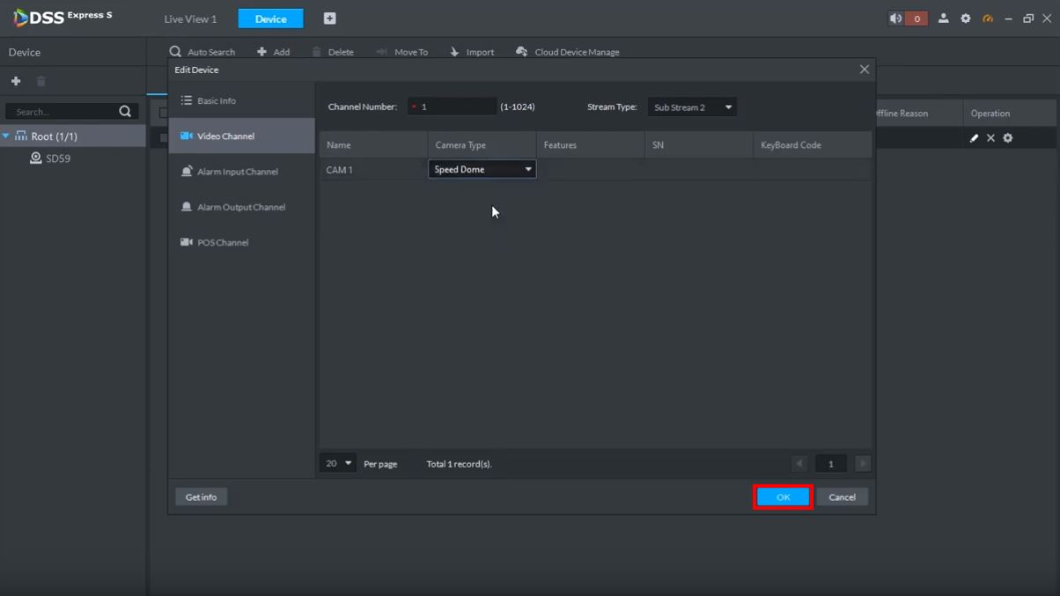Open the Alarm Input Channel section
Screen dimensions: 1060x596
237,172
